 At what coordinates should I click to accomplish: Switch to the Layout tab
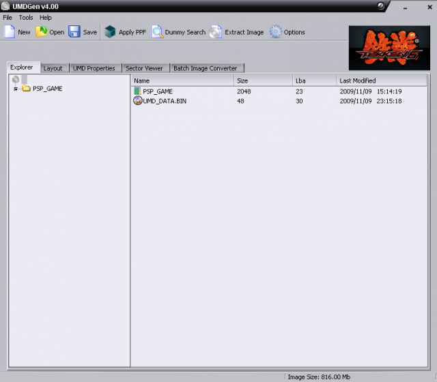click(53, 68)
